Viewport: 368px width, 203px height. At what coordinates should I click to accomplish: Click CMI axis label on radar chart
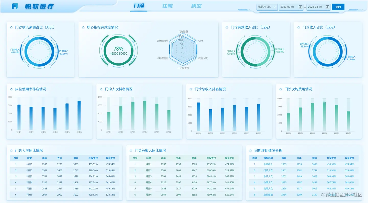(201, 41)
